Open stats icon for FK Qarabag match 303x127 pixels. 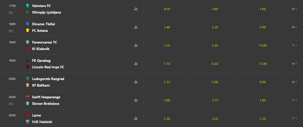coord(136,64)
